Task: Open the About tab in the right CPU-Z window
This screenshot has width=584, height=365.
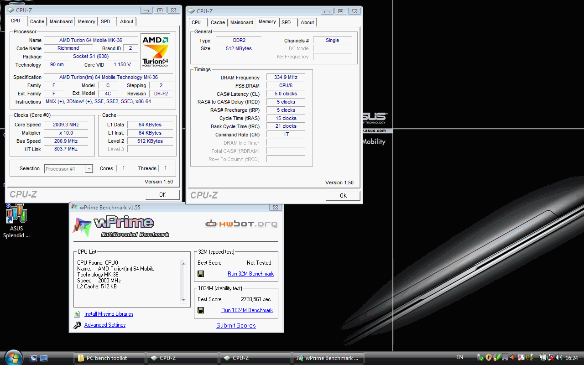Action: click(308, 22)
